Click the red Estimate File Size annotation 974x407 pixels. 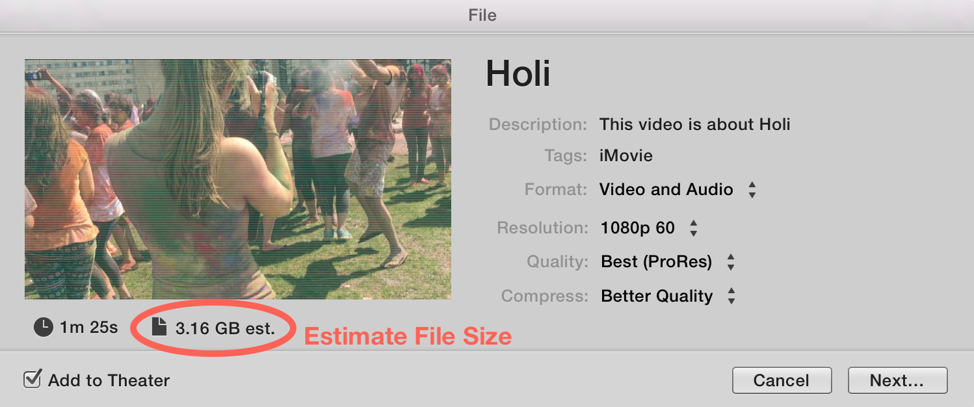tap(408, 336)
